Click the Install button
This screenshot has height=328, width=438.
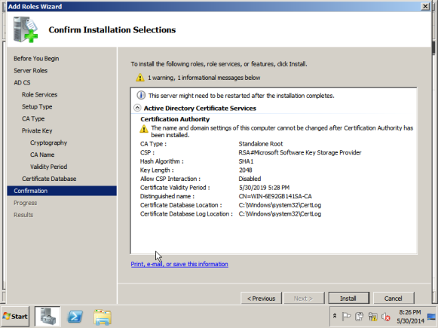click(348, 298)
